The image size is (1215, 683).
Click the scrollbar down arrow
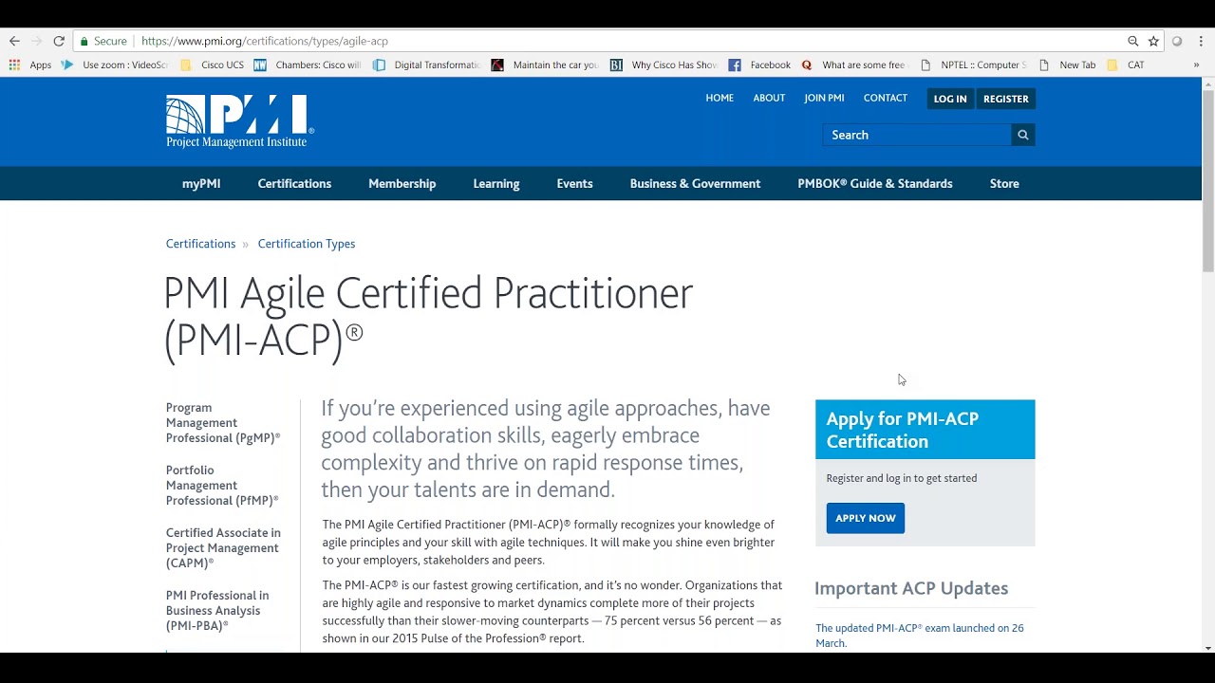coord(1208,648)
